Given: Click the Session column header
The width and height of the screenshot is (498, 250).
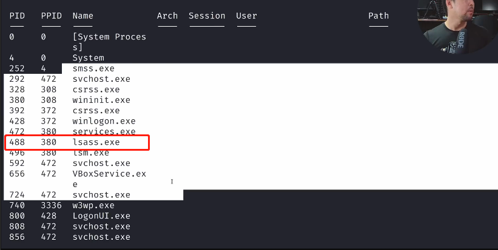Looking at the screenshot, I should (x=207, y=16).
